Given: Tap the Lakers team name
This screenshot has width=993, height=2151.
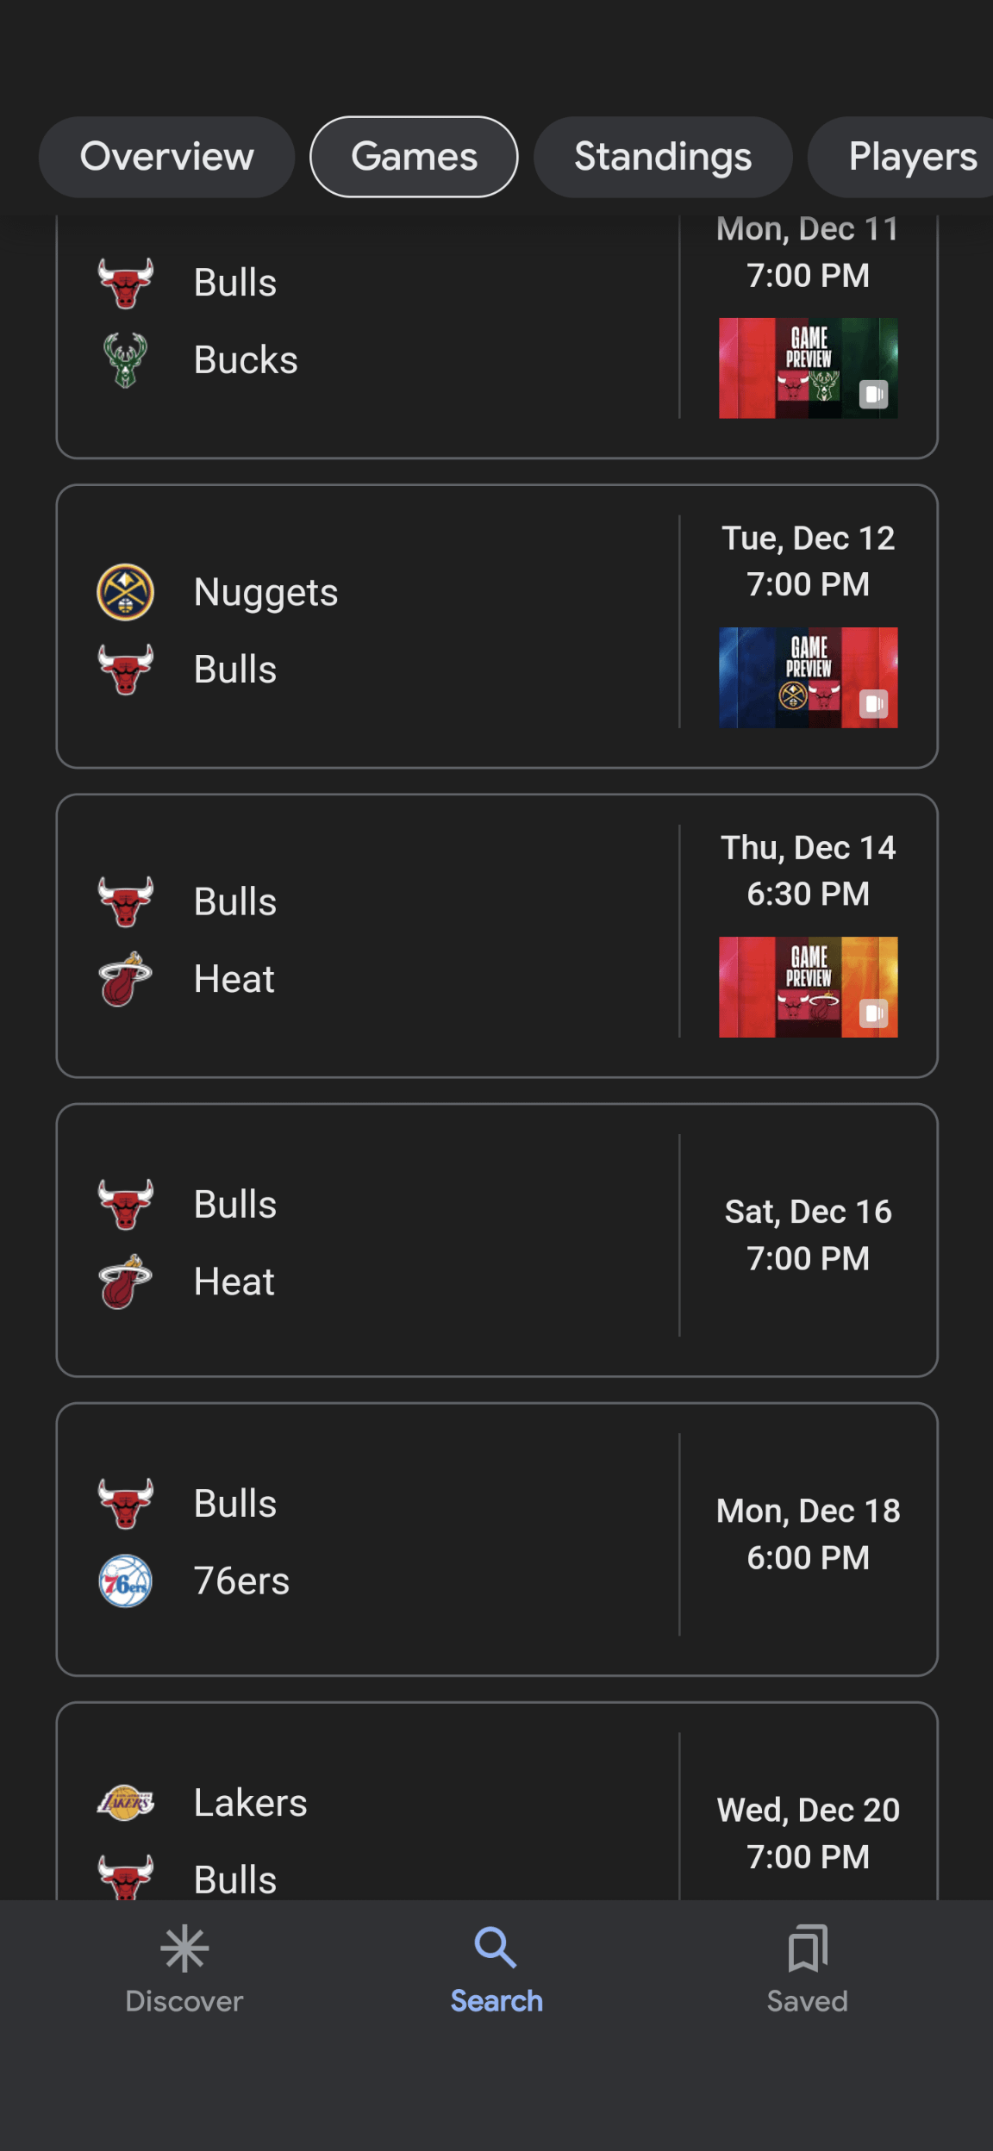Looking at the screenshot, I should 250,1803.
